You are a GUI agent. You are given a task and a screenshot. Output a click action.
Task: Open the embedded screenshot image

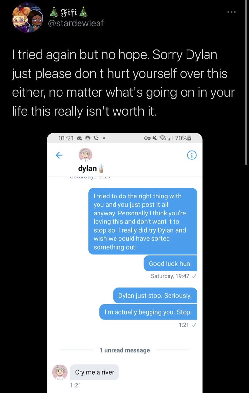124,263
